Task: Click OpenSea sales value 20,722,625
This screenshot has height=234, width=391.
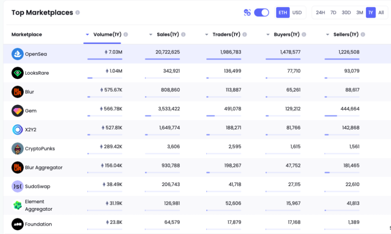Action: (168, 52)
